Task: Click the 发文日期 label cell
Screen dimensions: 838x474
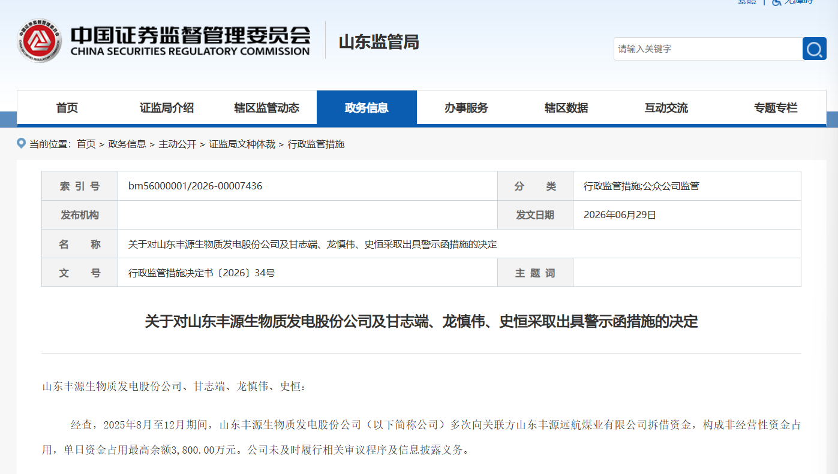Action: tap(535, 215)
